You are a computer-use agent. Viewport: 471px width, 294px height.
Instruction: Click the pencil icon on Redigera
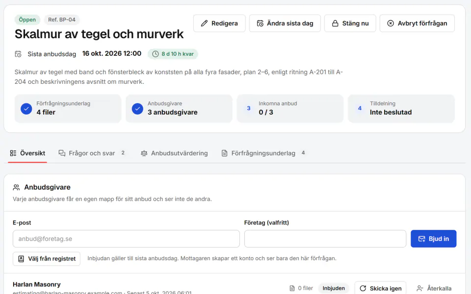pos(204,24)
